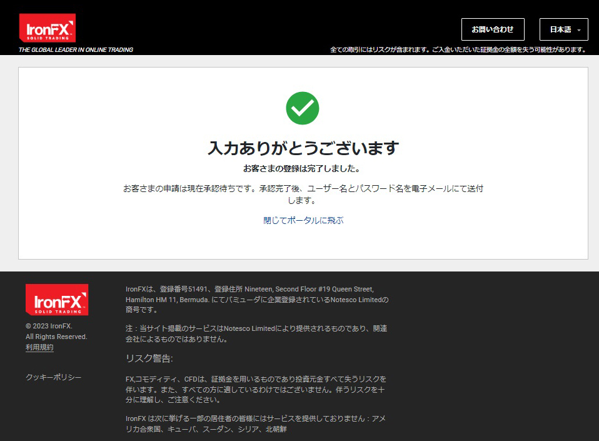Image resolution: width=599 pixels, height=441 pixels.
Task: Open the 利用規約 terms link
Action: coord(39,347)
